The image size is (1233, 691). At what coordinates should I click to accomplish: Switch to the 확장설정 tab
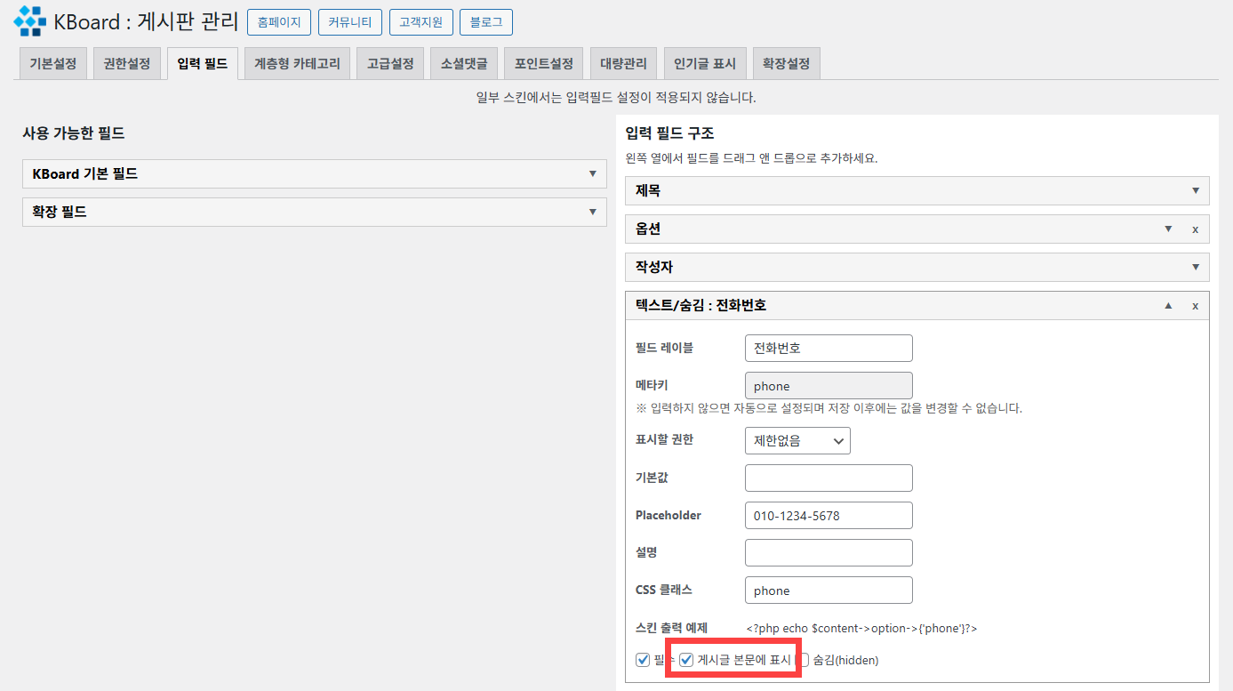pos(787,64)
